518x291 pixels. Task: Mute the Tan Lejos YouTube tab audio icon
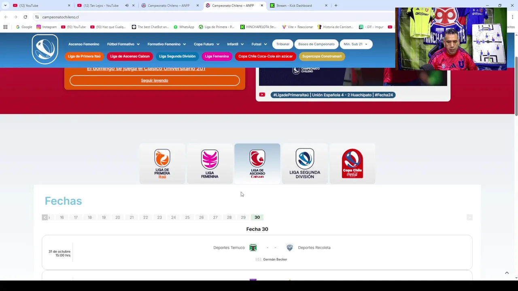(127, 6)
